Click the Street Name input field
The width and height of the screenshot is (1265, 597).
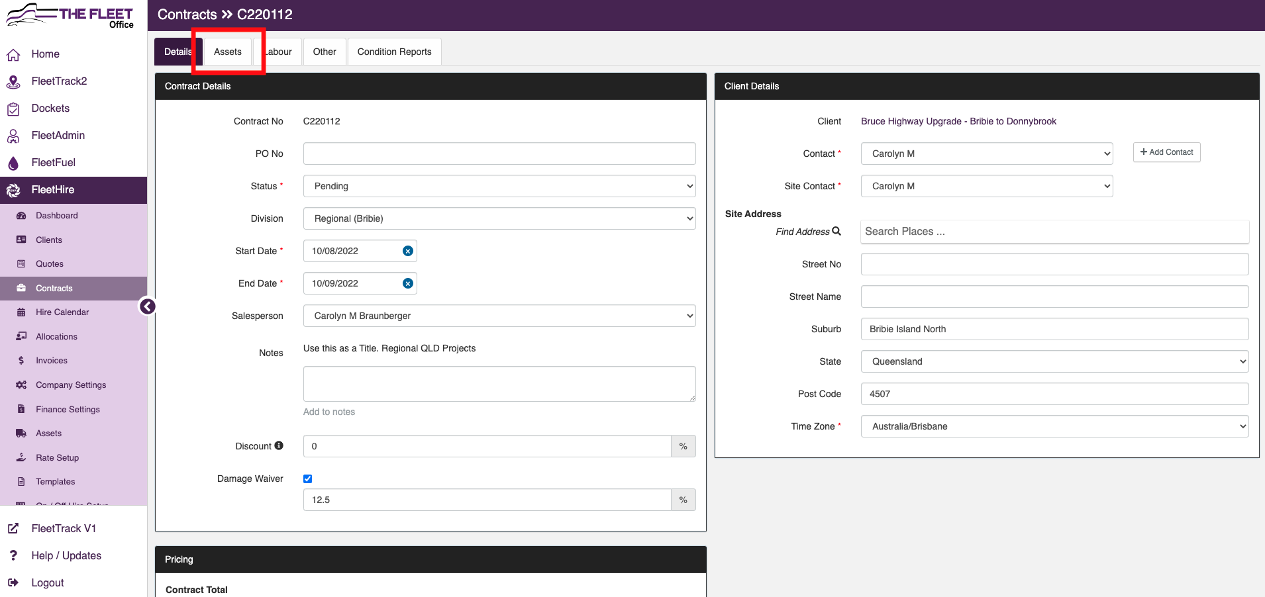pyautogui.click(x=1055, y=297)
